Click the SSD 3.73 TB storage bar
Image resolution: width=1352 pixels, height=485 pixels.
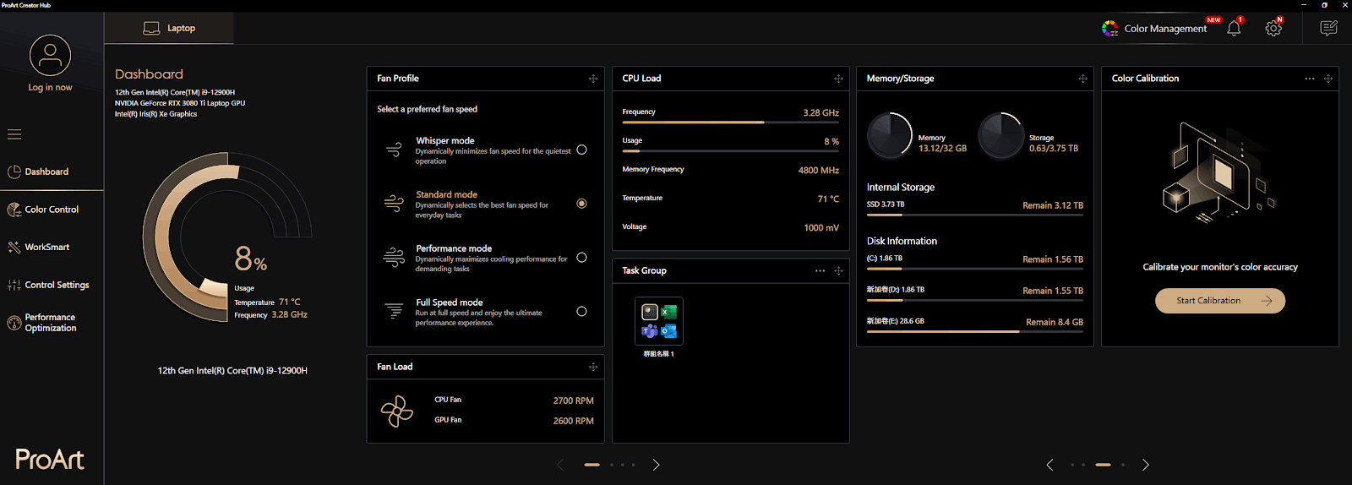coord(975,215)
